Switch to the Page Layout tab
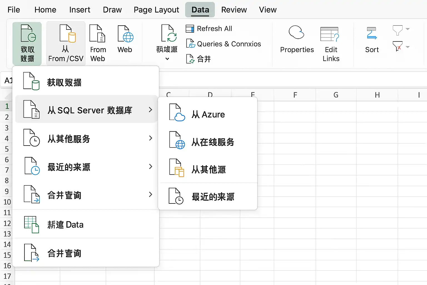Viewport: 427px width, 285px height. pos(156,10)
